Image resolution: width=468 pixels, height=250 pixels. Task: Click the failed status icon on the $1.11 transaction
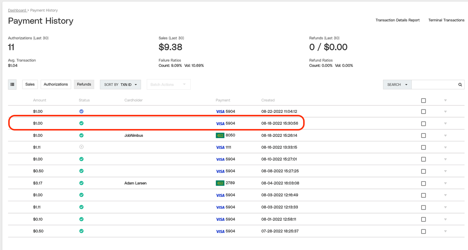click(x=81, y=147)
